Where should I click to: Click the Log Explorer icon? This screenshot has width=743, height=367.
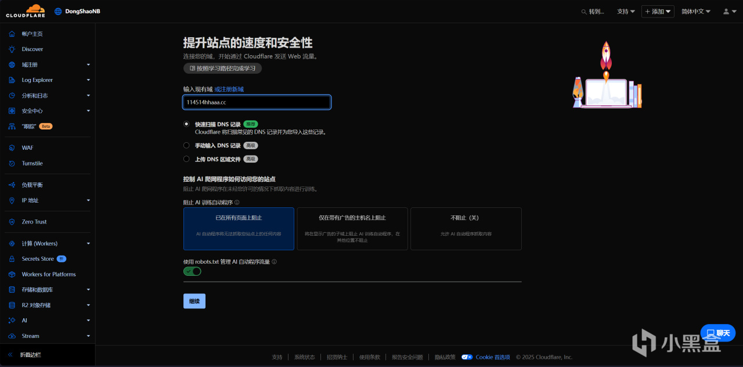click(x=12, y=80)
